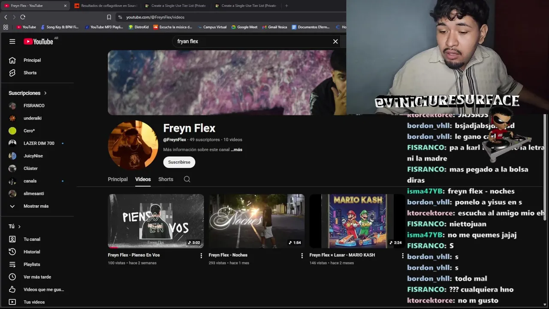549x309 pixels.
Task: Open title 'Freyn Flex × Laxar - MARIO KASH'
Action: click(x=342, y=255)
